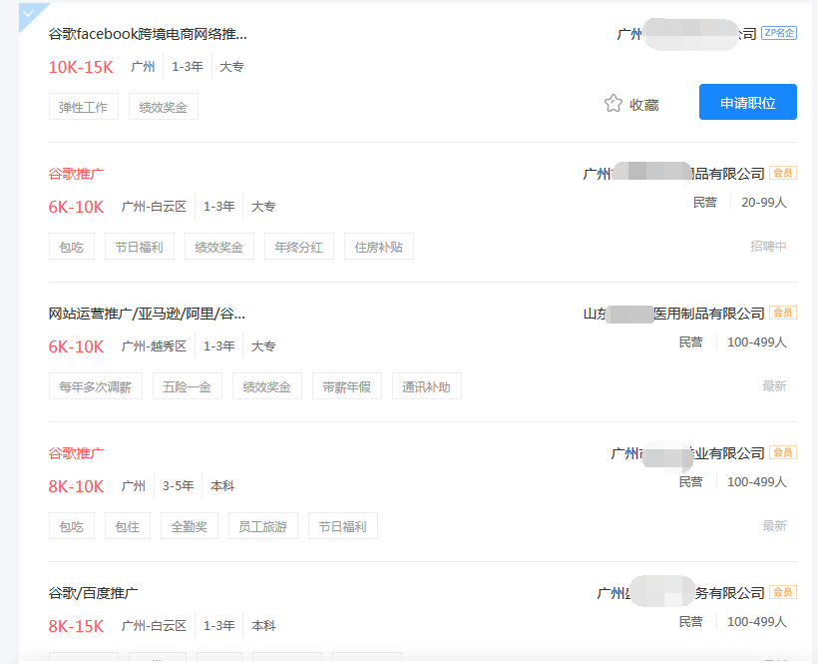This screenshot has height=664, width=818.
Task: Click the 招聘中 status text
Action: tap(768, 246)
